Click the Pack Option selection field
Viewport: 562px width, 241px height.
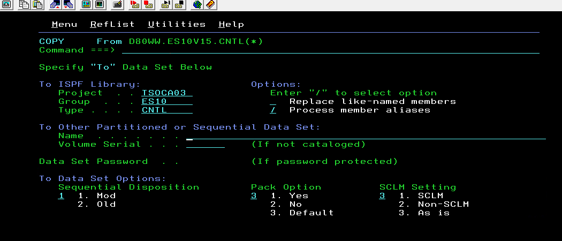[254, 196]
